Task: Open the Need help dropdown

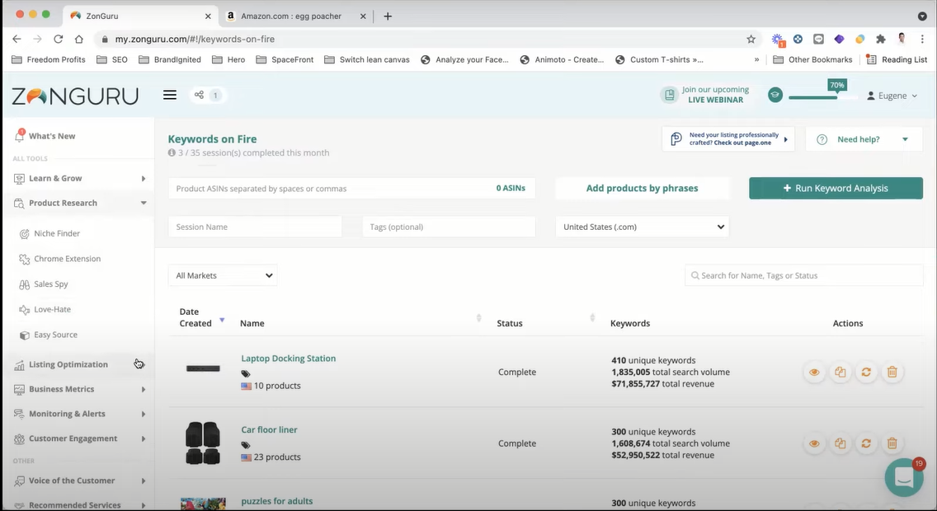Action: (x=864, y=139)
